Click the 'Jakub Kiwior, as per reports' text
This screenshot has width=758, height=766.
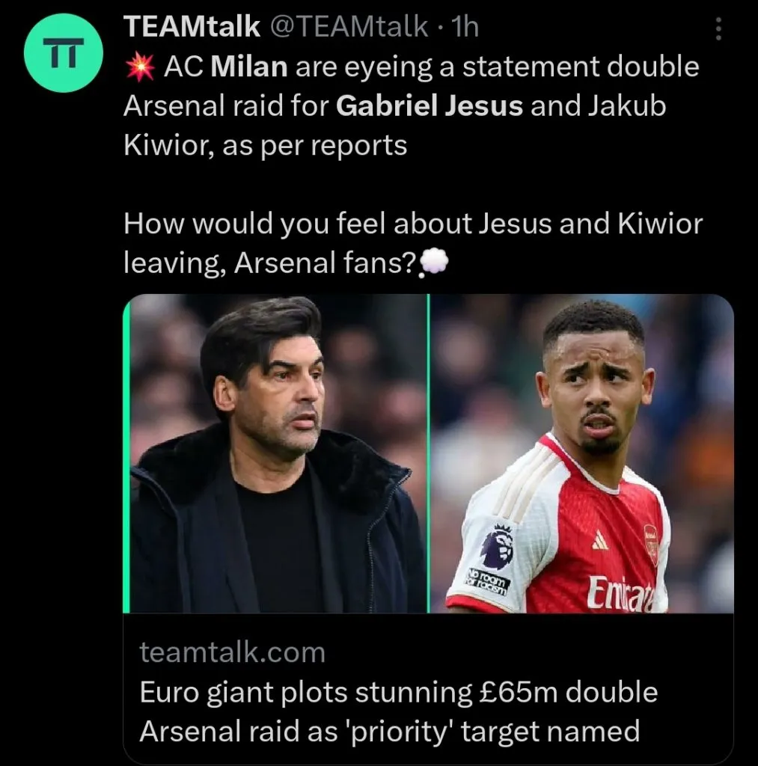coord(264,144)
